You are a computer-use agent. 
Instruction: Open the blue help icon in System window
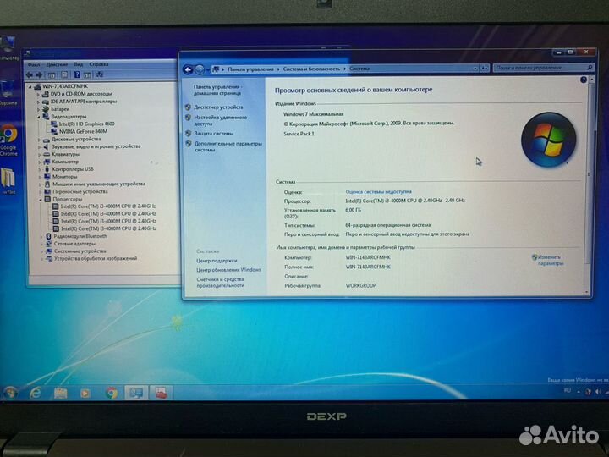coord(584,80)
